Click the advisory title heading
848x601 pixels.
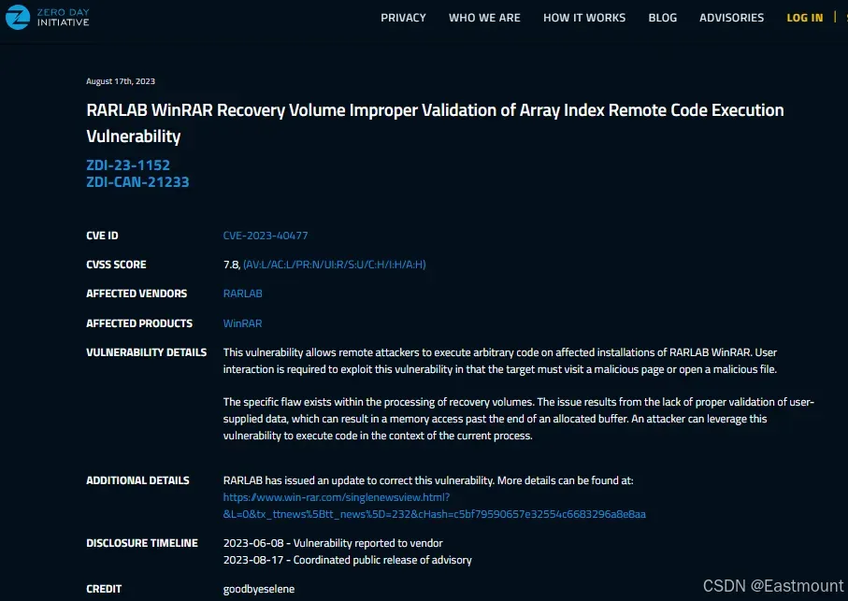(435, 122)
